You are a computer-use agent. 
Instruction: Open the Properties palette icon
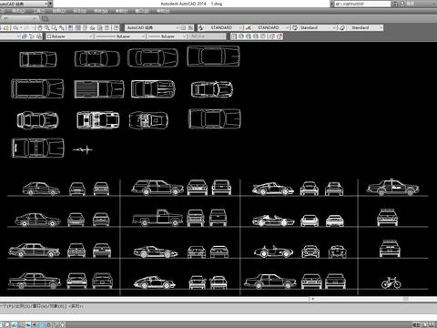coord(70,28)
